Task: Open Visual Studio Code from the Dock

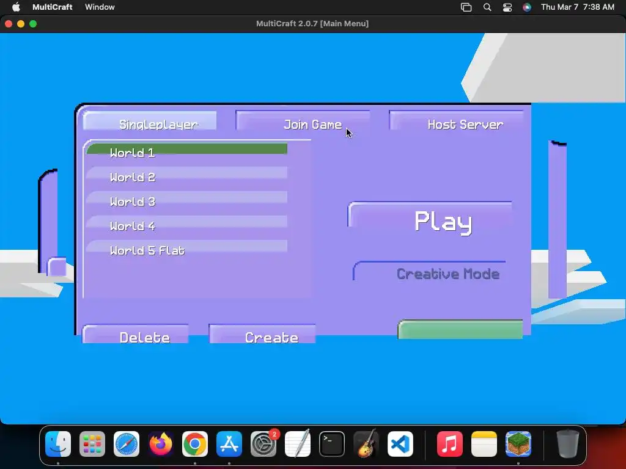Action: 400,444
